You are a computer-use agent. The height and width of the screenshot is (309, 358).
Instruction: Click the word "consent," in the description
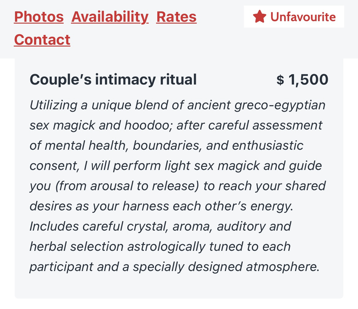coord(54,166)
